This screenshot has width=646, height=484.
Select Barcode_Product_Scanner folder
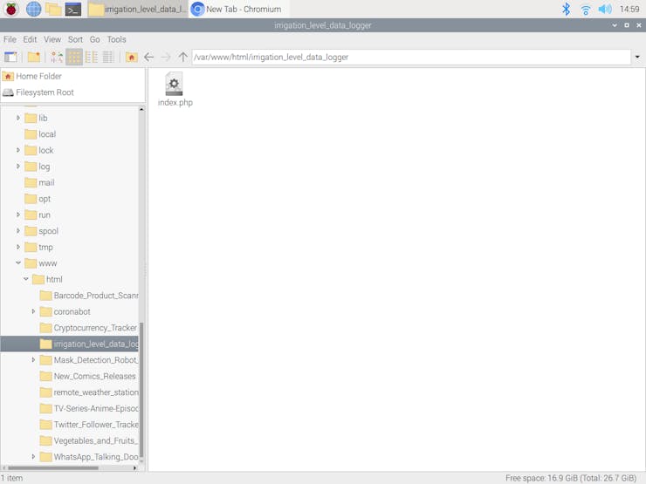[89, 296]
